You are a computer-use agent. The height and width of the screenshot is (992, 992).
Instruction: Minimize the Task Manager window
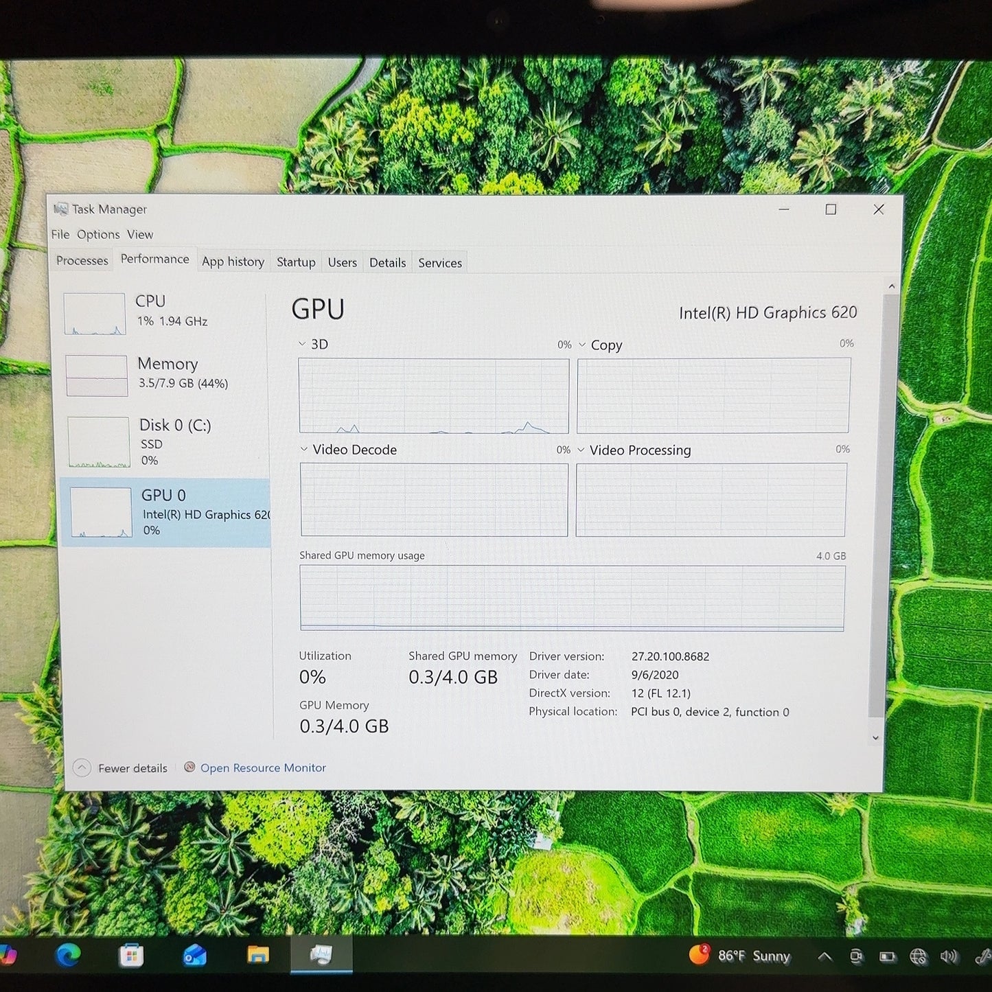tap(784, 209)
